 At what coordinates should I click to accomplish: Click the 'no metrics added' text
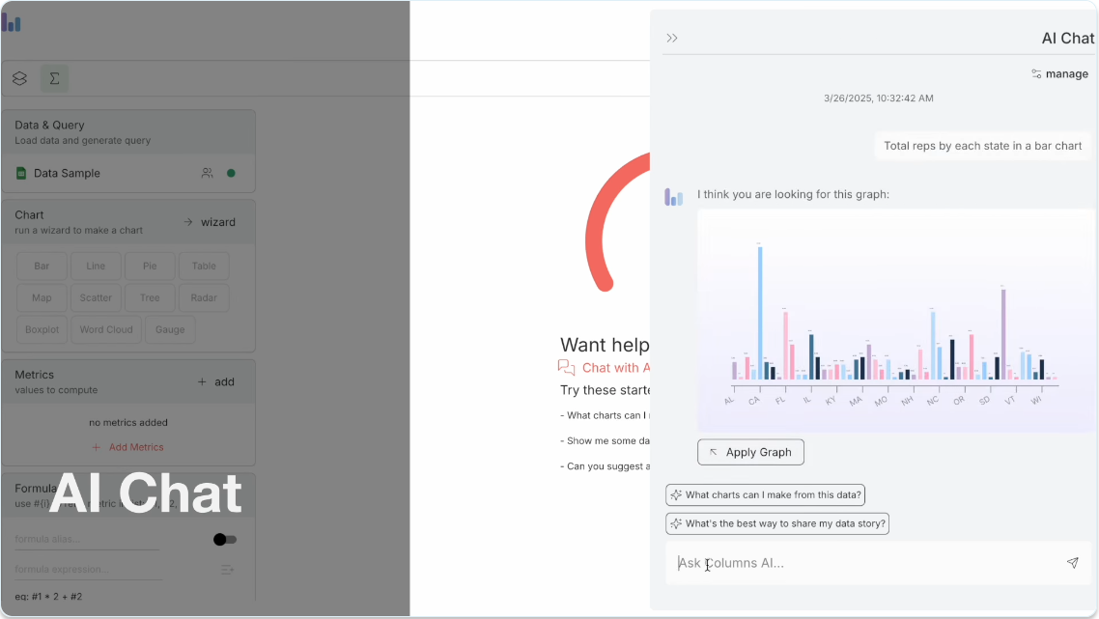tap(128, 423)
